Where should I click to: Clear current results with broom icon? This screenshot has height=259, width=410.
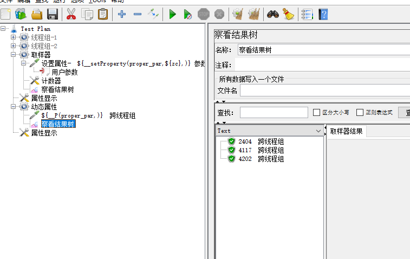pos(238,14)
